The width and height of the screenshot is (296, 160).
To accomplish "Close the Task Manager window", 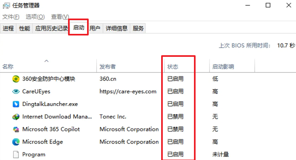I will (289, 5).
